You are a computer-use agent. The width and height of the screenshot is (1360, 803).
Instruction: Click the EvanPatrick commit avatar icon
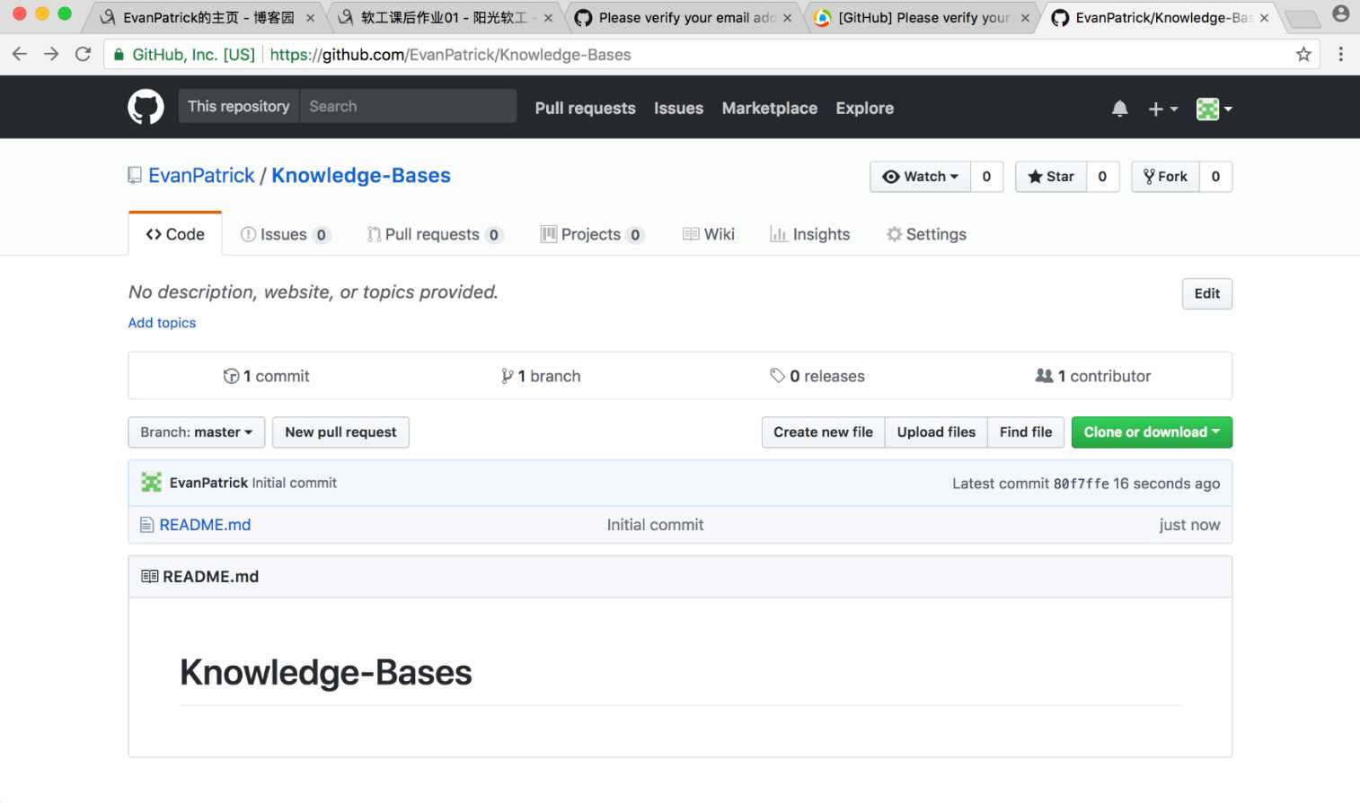pos(151,483)
